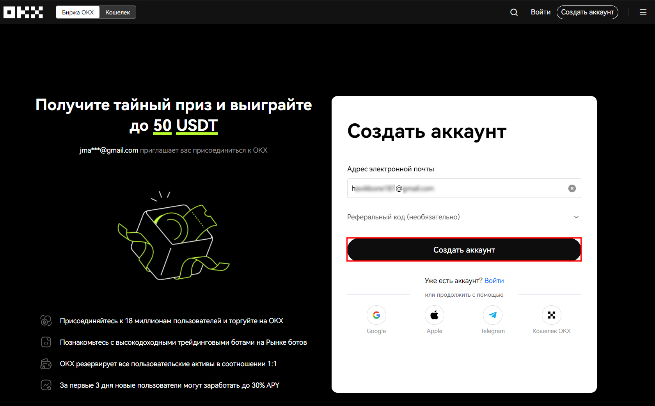Click the OKX logo in header
The height and width of the screenshot is (406, 655).
(x=23, y=12)
